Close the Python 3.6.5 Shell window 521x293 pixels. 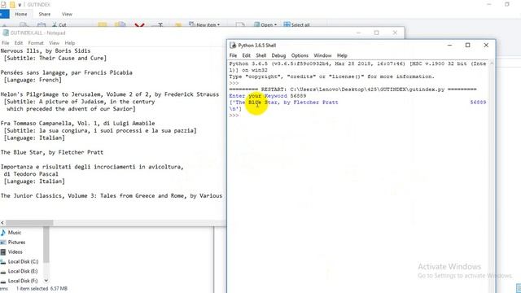pyautogui.click(x=486, y=46)
